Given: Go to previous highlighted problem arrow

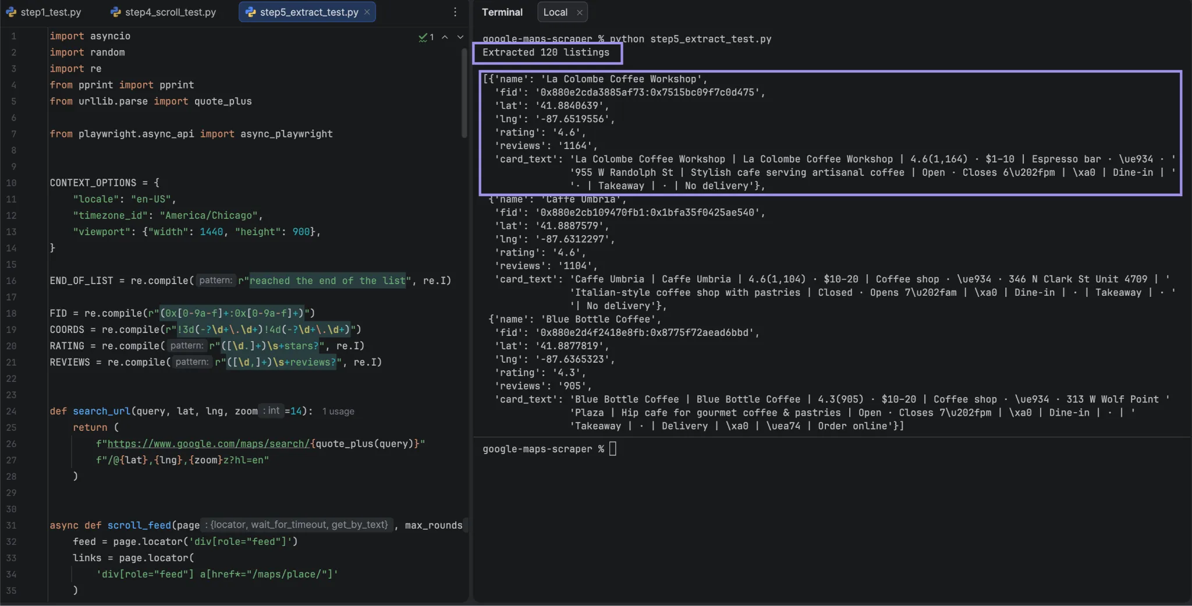Looking at the screenshot, I should click(445, 37).
